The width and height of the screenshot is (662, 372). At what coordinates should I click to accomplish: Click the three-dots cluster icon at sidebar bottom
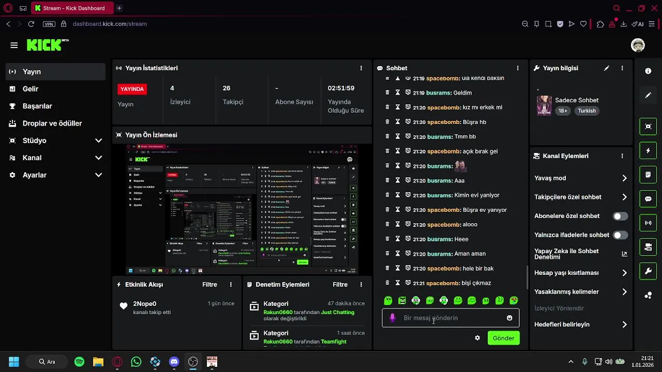tap(648, 296)
